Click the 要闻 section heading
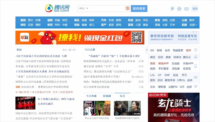The height and width of the screenshot is (122, 215). pos(19,50)
